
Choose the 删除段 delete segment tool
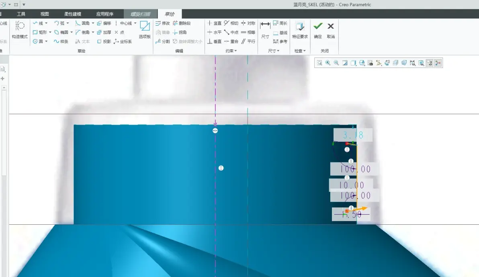182,23
